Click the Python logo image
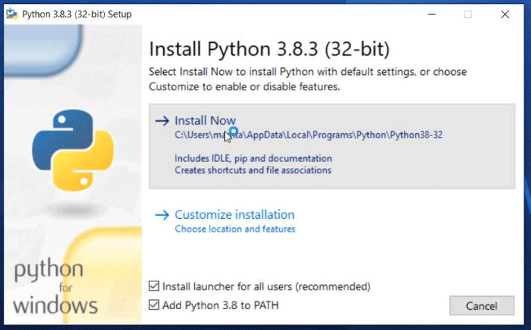 (72, 150)
